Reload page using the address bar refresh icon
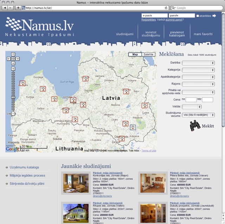The image size is (225, 224). tap(166, 8)
